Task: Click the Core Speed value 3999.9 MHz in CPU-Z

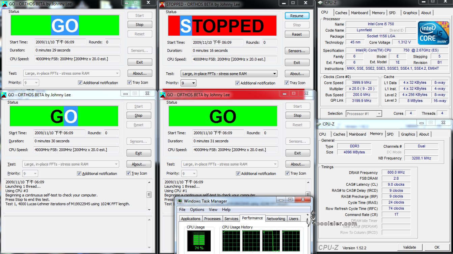Action: coord(362,82)
